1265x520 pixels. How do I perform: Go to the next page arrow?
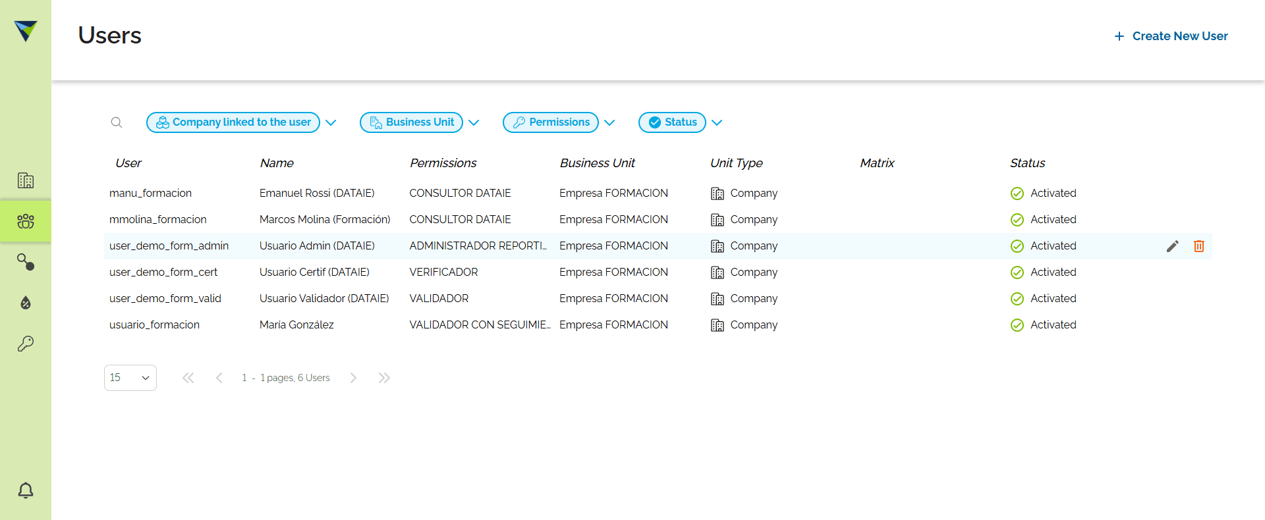point(353,378)
